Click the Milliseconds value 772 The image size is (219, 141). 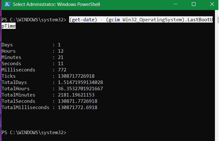click(x=62, y=70)
